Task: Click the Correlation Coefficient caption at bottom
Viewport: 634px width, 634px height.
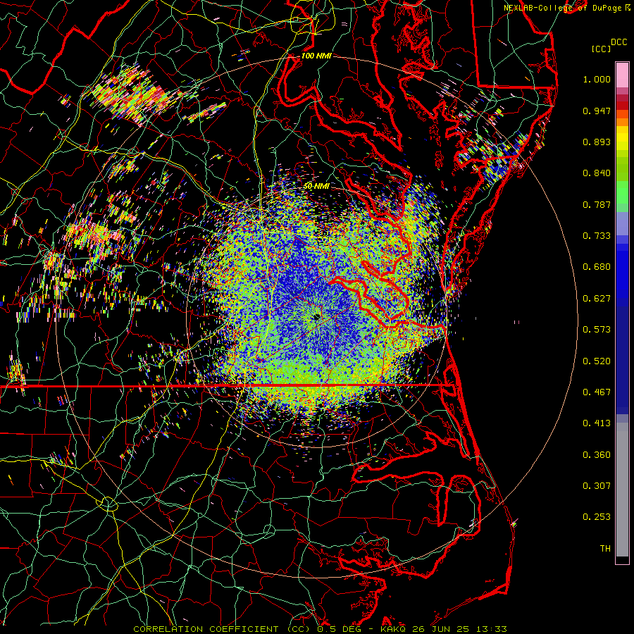Action: [x=320, y=629]
